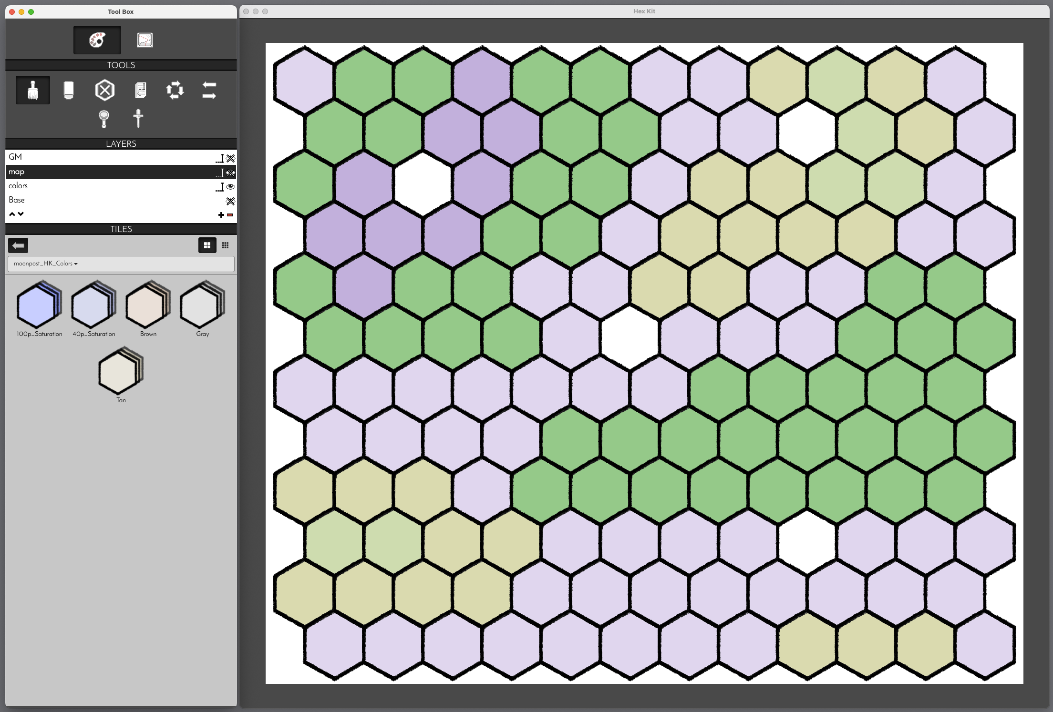Viewport: 1053px width, 712px height.
Task: Choose the hexagon delete tile tool
Action: click(x=104, y=90)
